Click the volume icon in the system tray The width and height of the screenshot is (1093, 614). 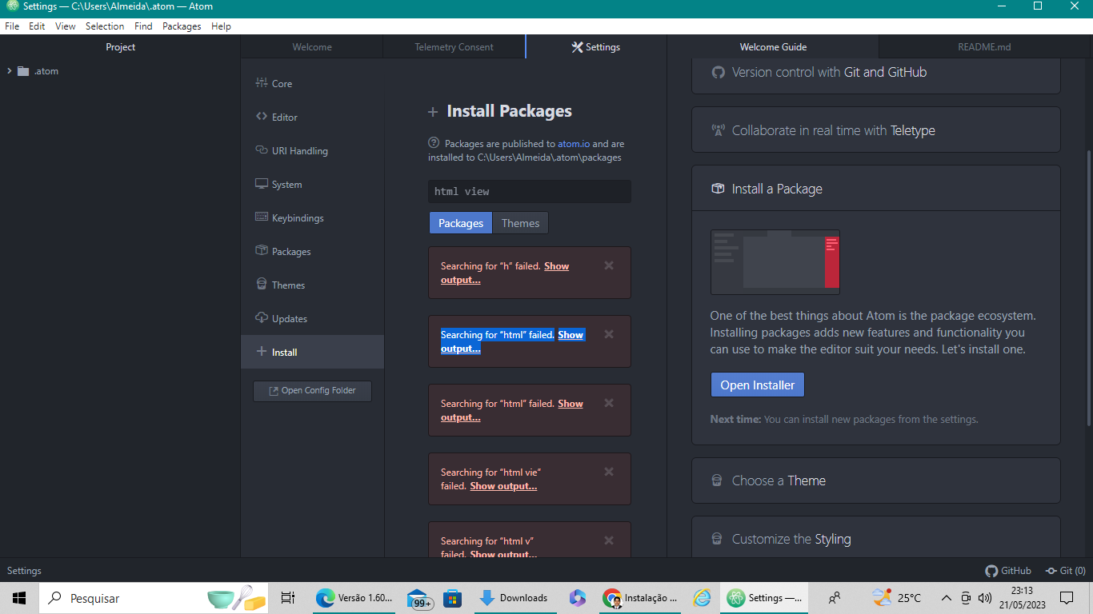(984, 598)
